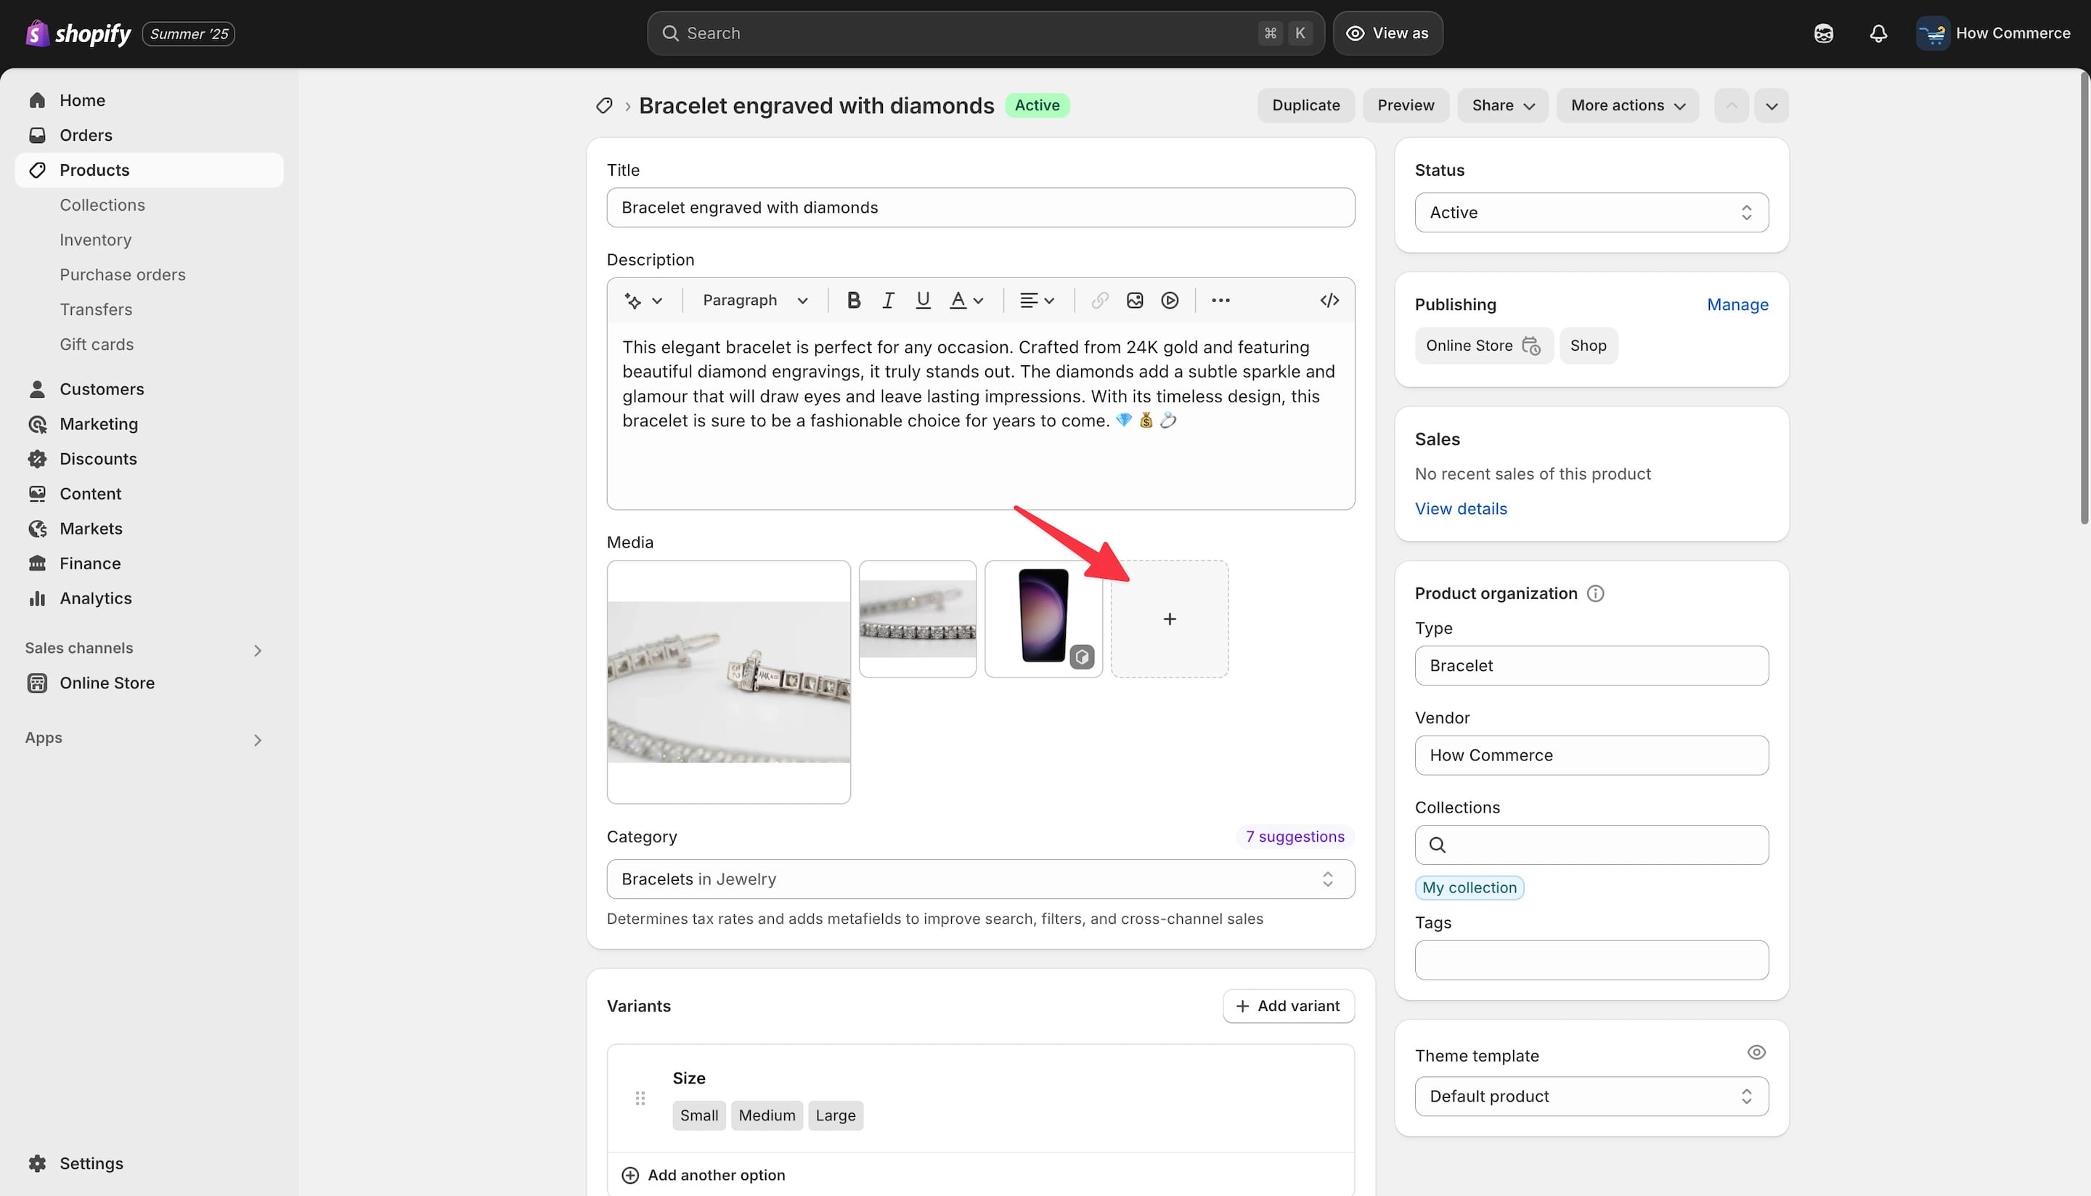Go to next product arrow
Screen dimensions: 2091x1196
click(1772, 105)
